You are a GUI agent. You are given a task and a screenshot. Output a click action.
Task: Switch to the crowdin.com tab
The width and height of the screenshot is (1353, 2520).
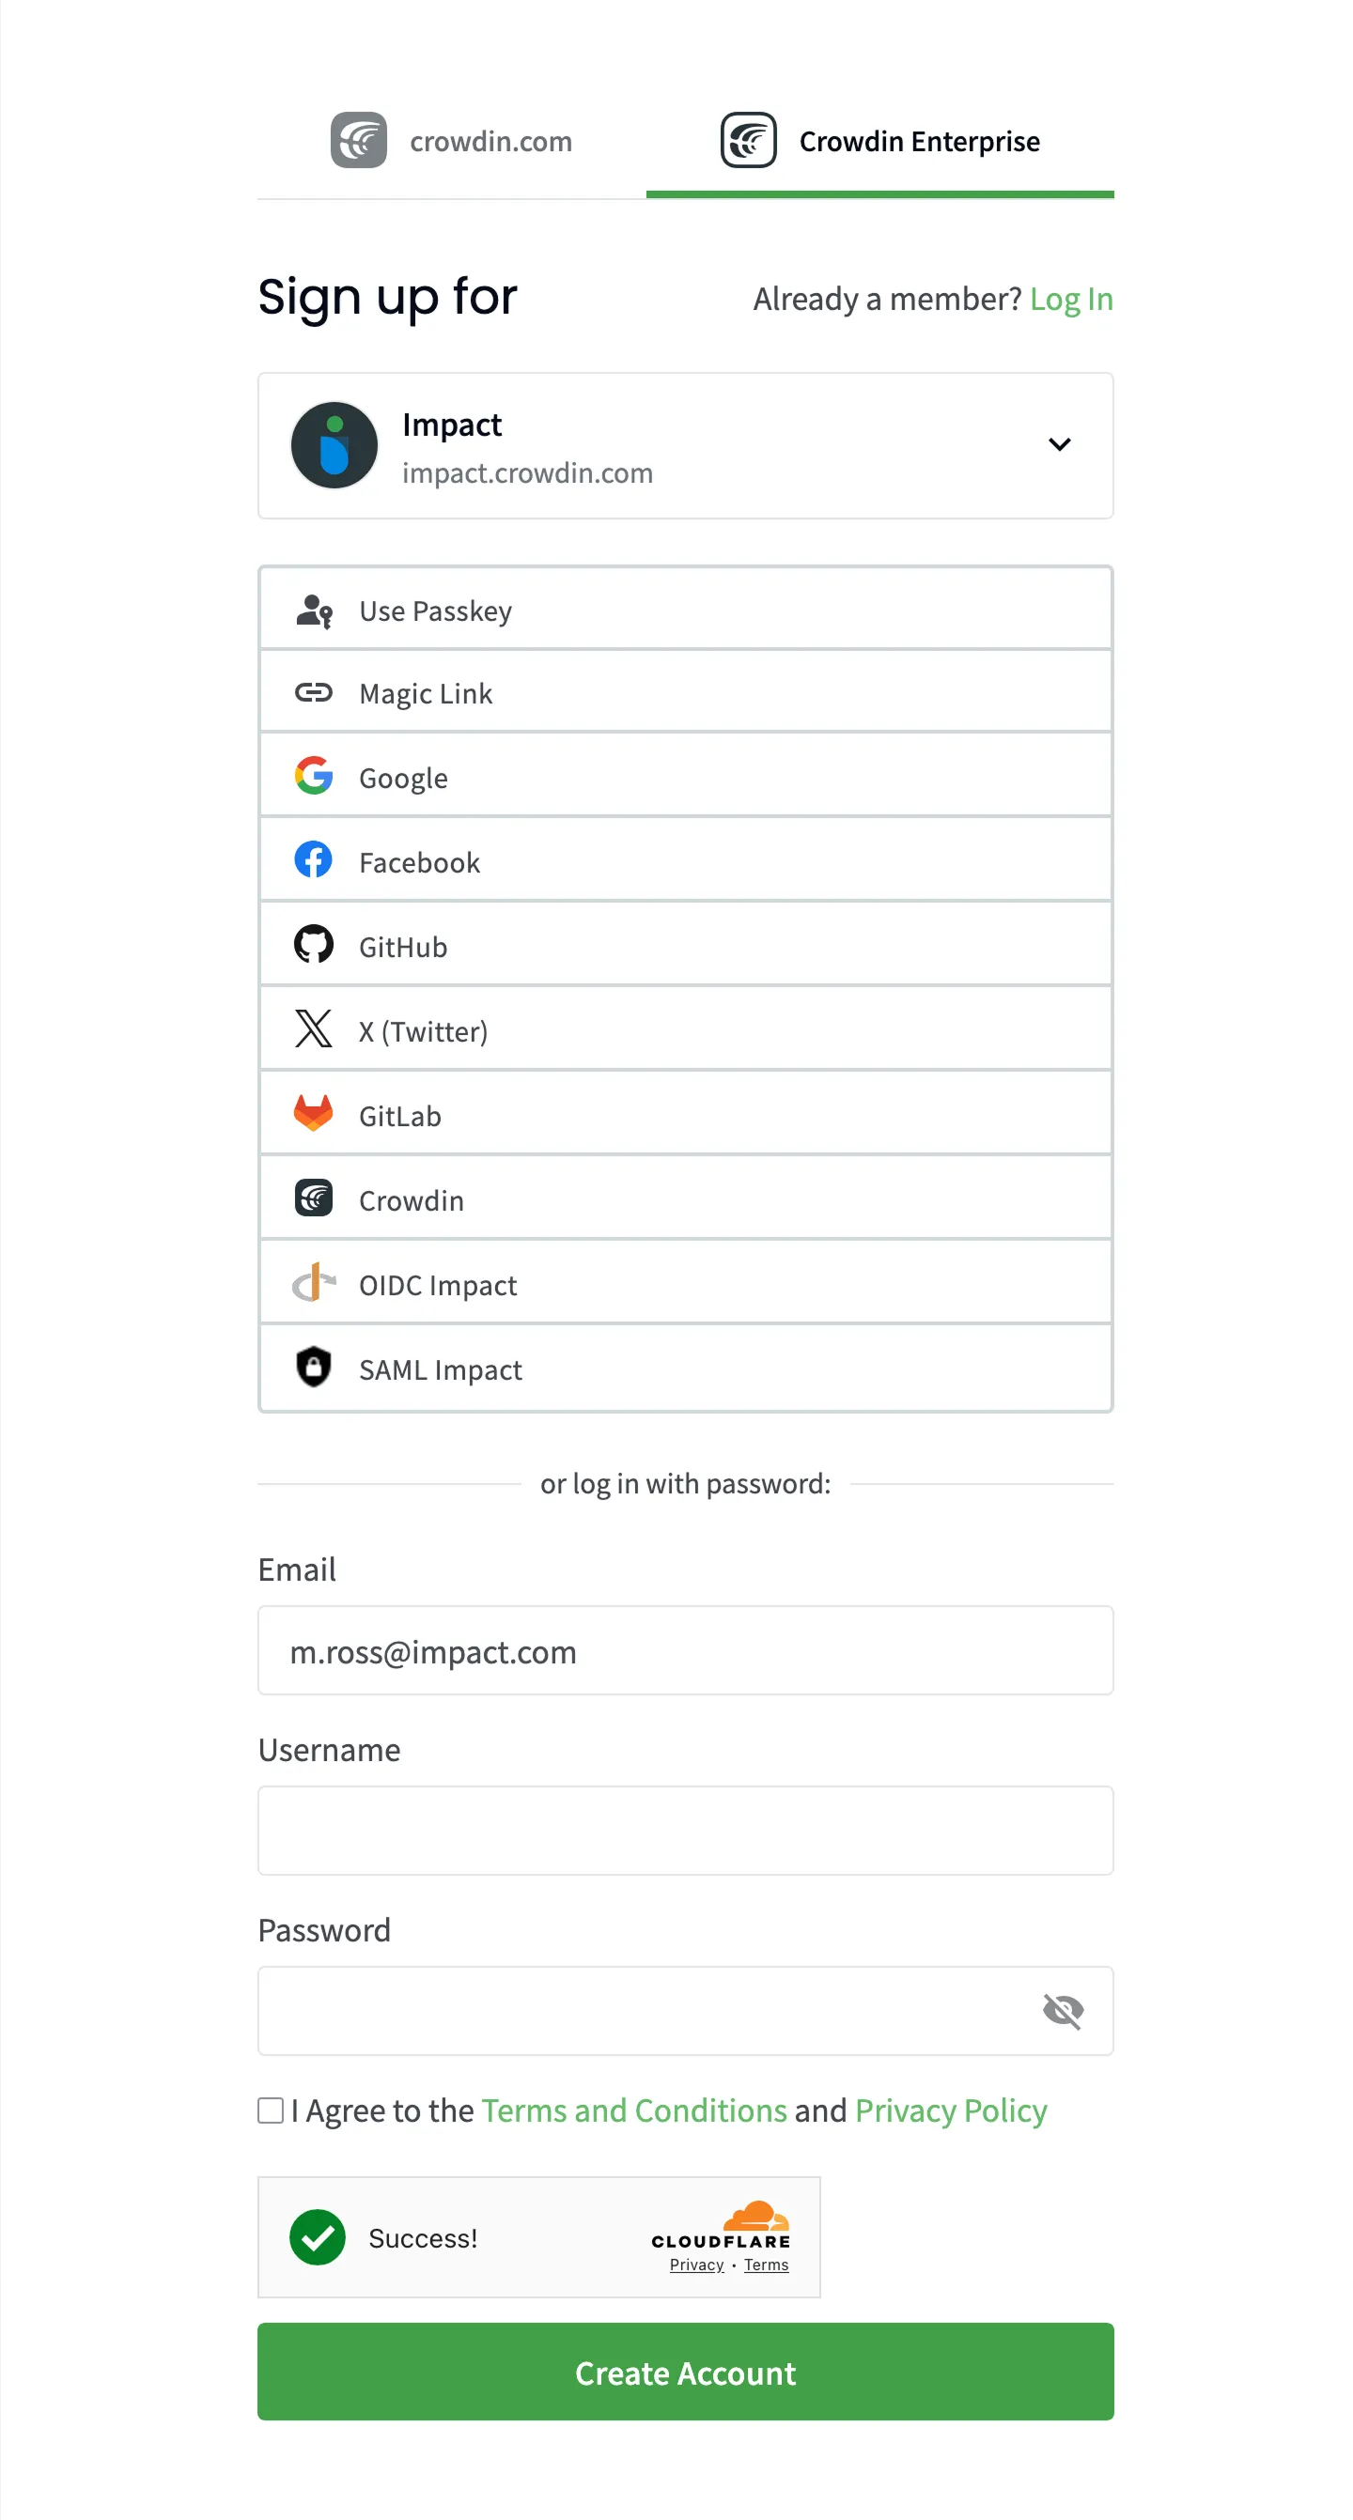coord(452,142)
